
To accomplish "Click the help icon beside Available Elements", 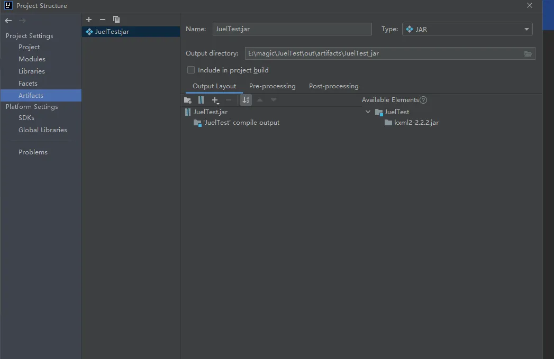I will click(423, 100).
